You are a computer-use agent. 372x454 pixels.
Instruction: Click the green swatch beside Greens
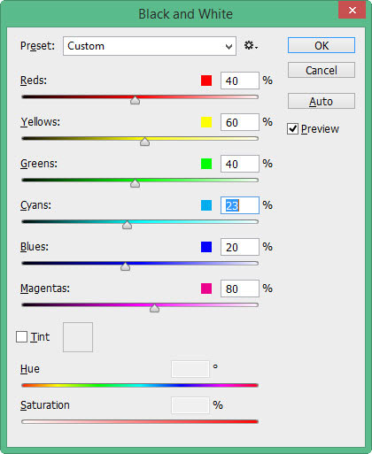[206, 164]
